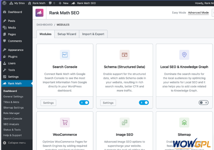Click the Plugins plug icon
The height and width of the screenshot is (150, 214).
point(5,57)
